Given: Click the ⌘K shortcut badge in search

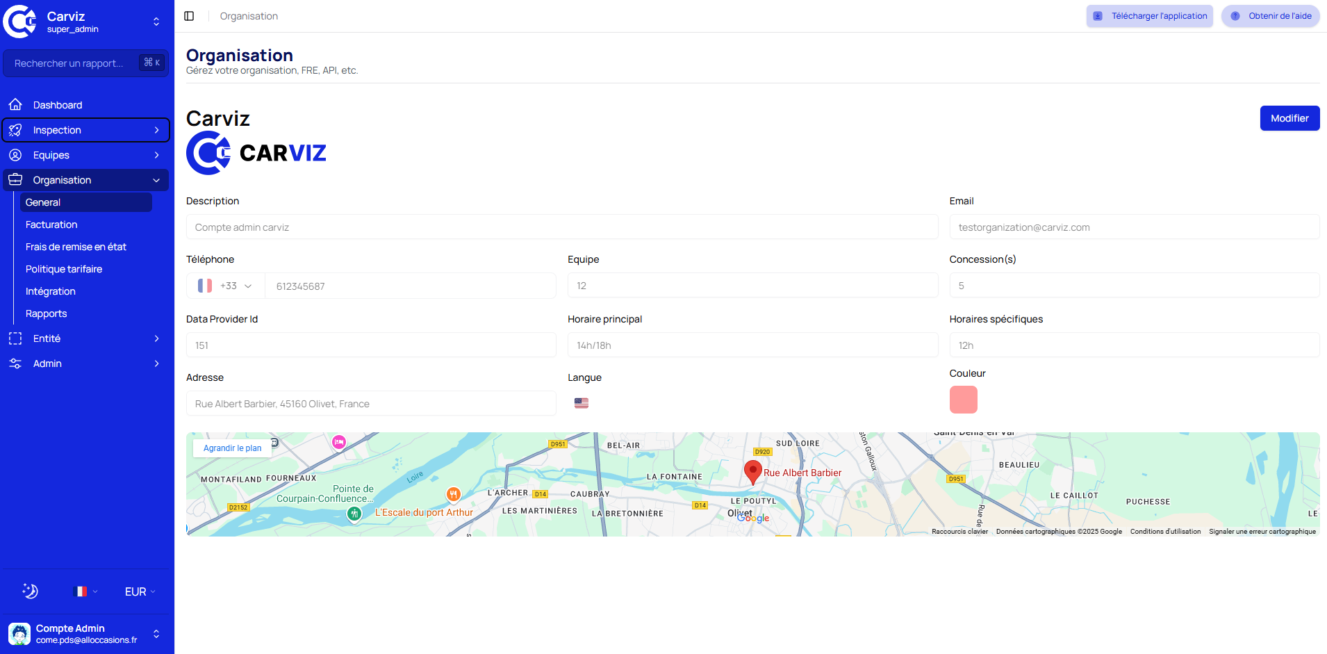Looking at the screenshot, I should tap(152, 63).
